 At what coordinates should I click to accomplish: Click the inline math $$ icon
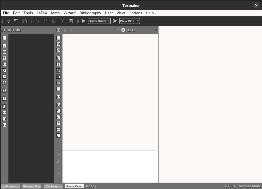tap(58, 105)
